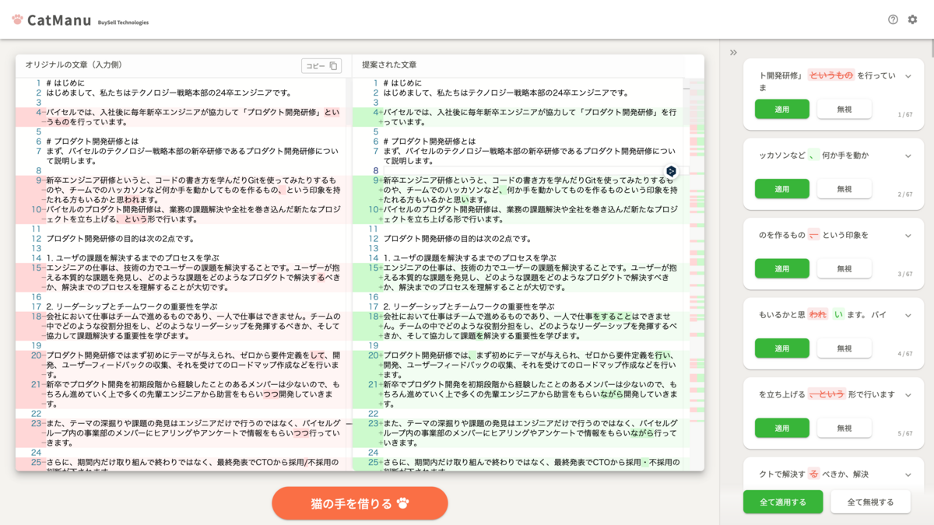Click struck-through という in fifth suggestion card
The width and height of the screenshot is (934, 525).
click(827, 394)
